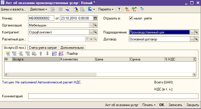201x109 pixels.
Task: Click the finish editing row icon
Action: (34, 53)
